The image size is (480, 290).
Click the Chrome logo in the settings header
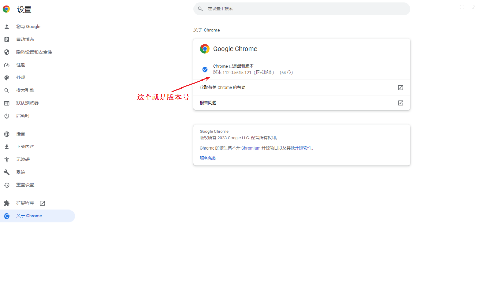click(6, 9)
